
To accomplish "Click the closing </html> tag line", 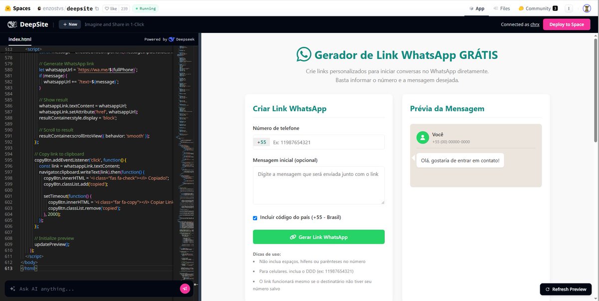I will (28, 268).
